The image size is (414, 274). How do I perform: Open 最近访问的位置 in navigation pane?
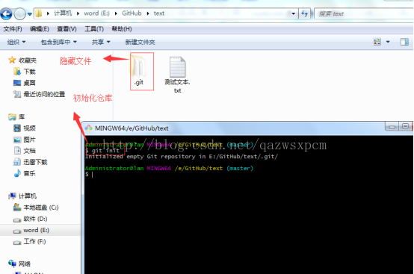tap(39, 94)
